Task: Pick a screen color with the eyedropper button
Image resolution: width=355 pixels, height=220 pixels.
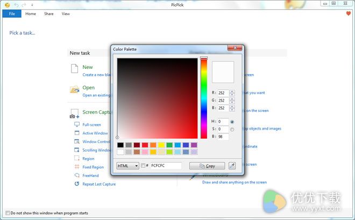Action: click(x=232, y=166)
